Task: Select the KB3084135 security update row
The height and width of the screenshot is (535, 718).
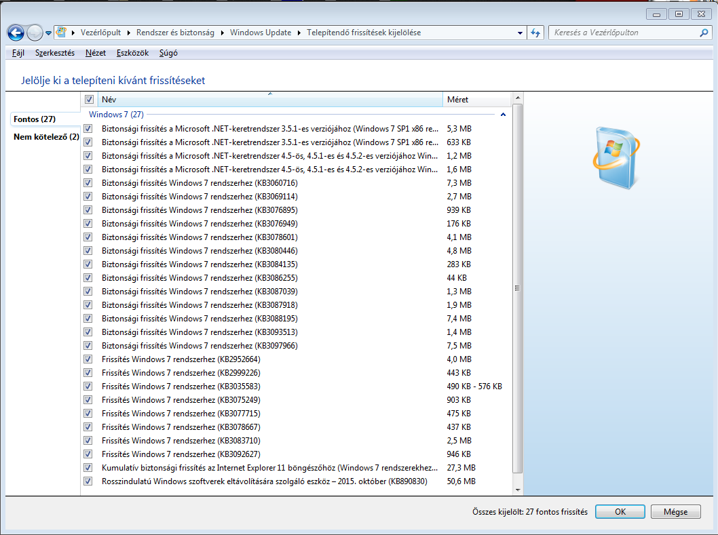Action: tap(296, 264)
